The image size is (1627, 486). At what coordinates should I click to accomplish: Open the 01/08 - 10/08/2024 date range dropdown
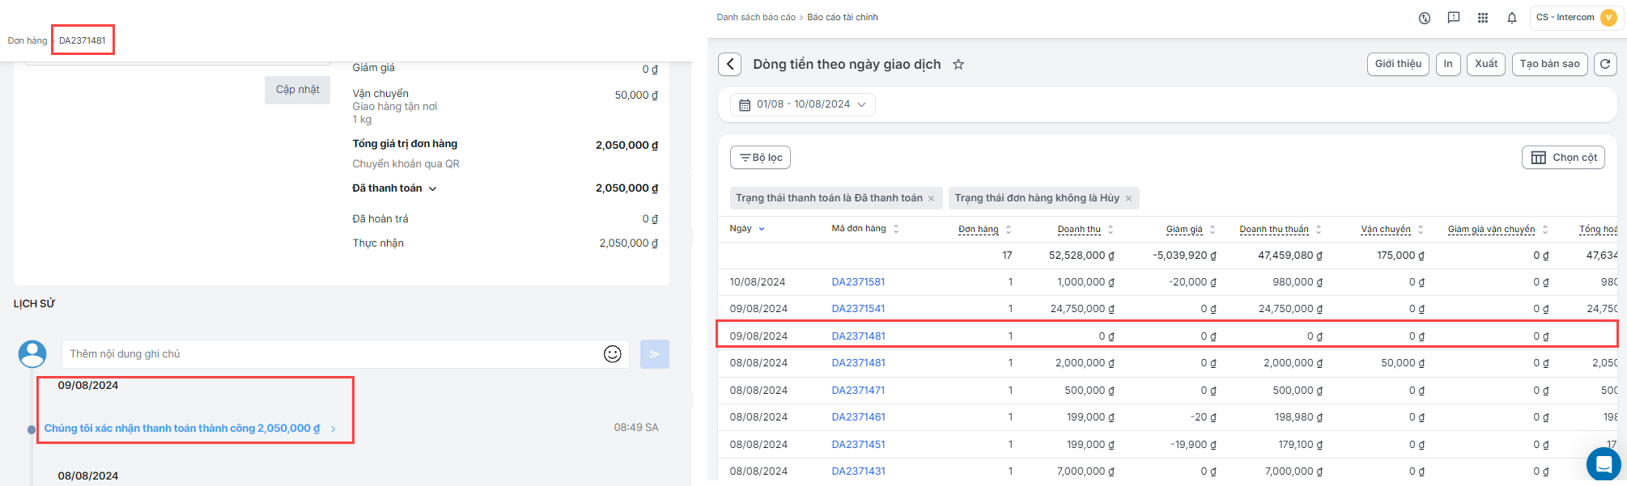[x=803, y=105]
